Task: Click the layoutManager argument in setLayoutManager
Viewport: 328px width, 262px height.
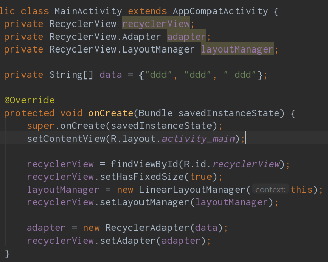Action: (231, 202)
